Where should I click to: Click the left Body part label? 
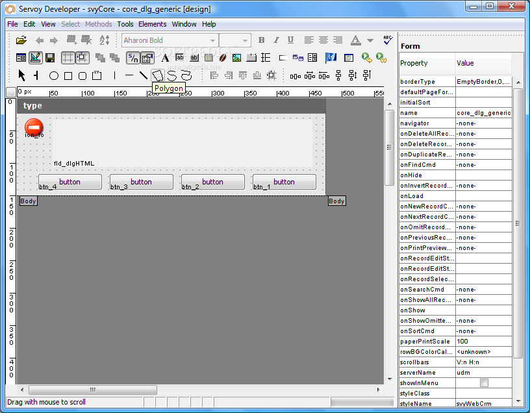coord(28,201)
